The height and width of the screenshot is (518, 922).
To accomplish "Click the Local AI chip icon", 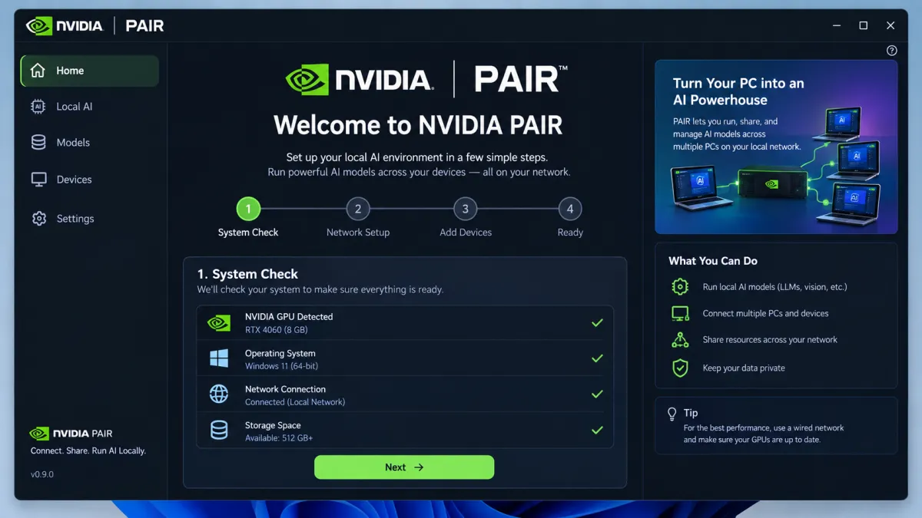I will click(38, 107).
